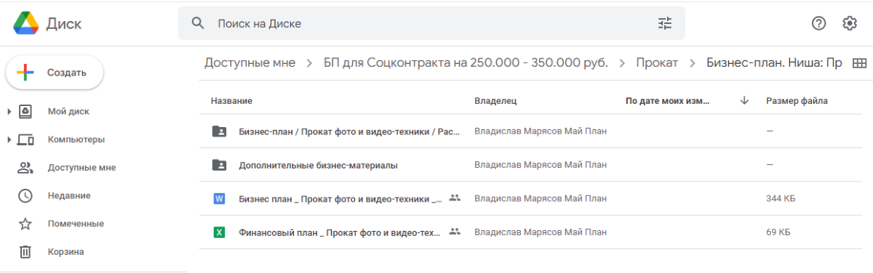Click the colorful plus icon on Создать
Screen dimensions: 873x273
pyautogui.click(x=25, y=73)
